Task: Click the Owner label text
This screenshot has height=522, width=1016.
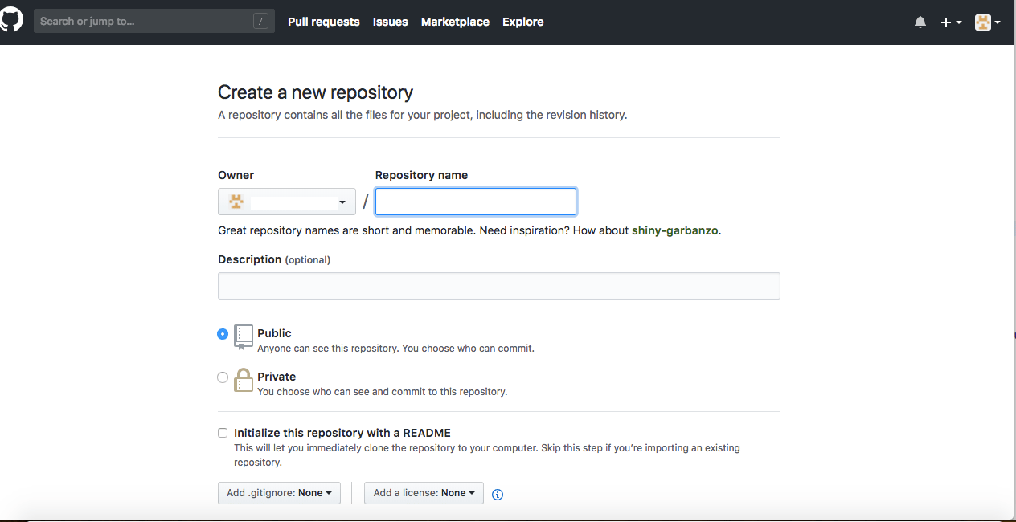Action: [236, 175]
